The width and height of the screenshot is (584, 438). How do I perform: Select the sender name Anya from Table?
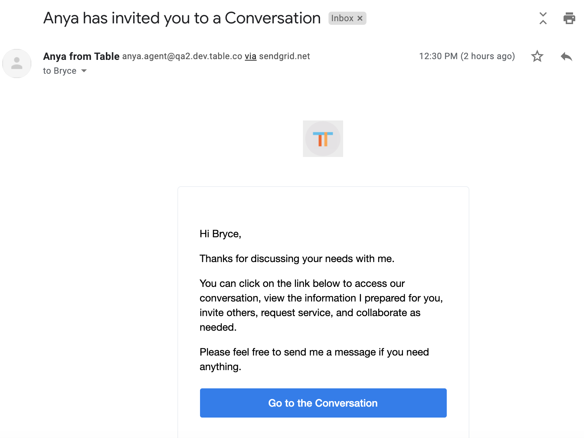pos(81,56)
